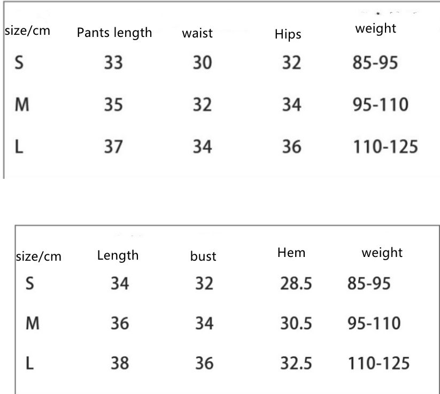This screenshot has width=440, height=394.
Task: Click the bust value for size M
Action: pos(204,323)
